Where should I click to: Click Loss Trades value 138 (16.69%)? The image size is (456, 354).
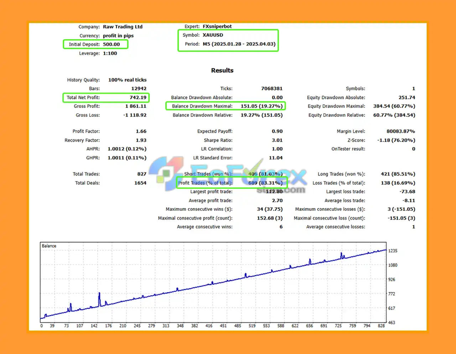click(398, 183)
